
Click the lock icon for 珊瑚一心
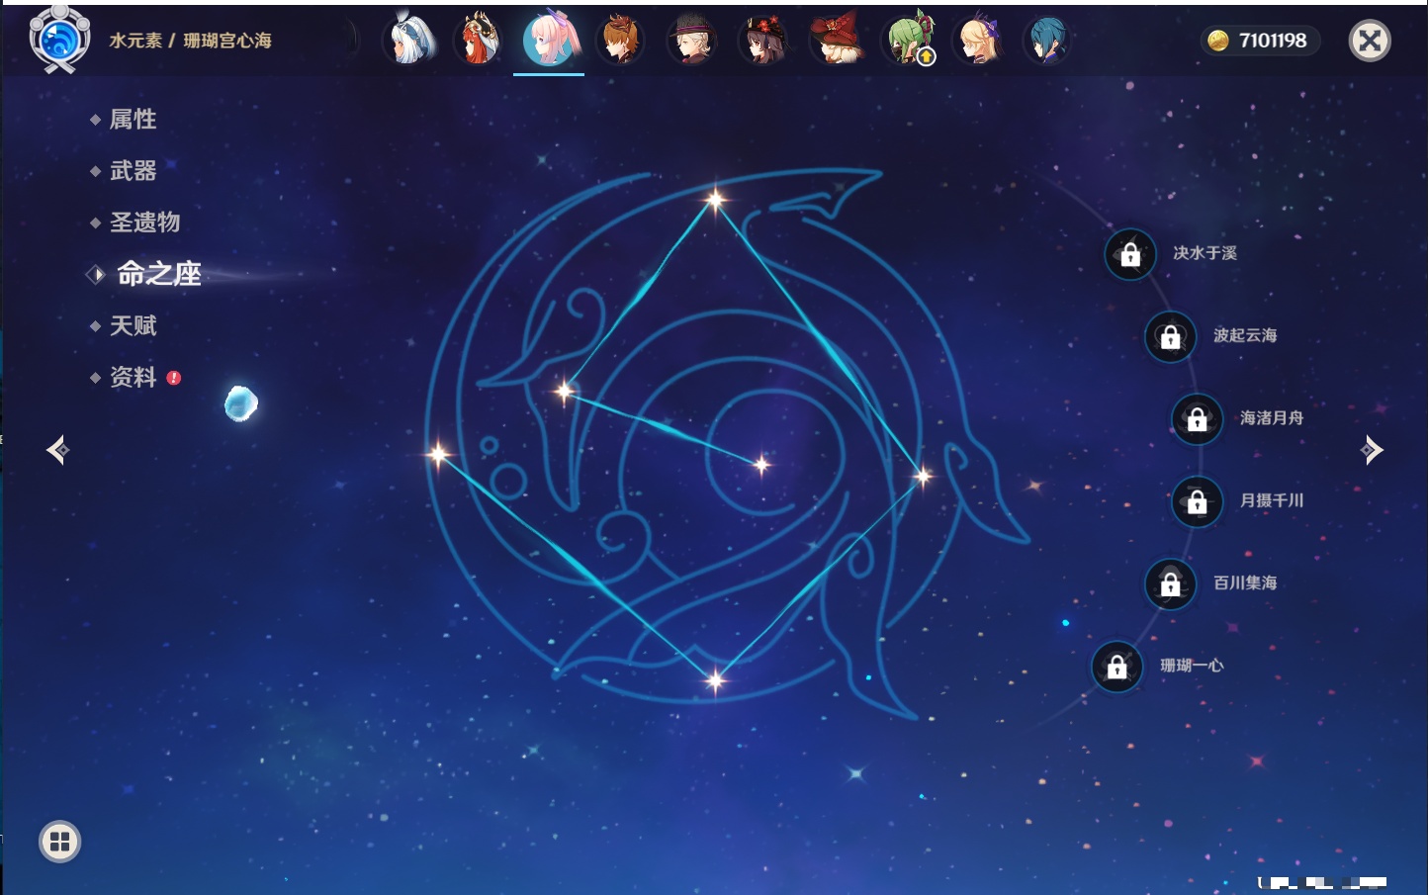[1116, 667]
